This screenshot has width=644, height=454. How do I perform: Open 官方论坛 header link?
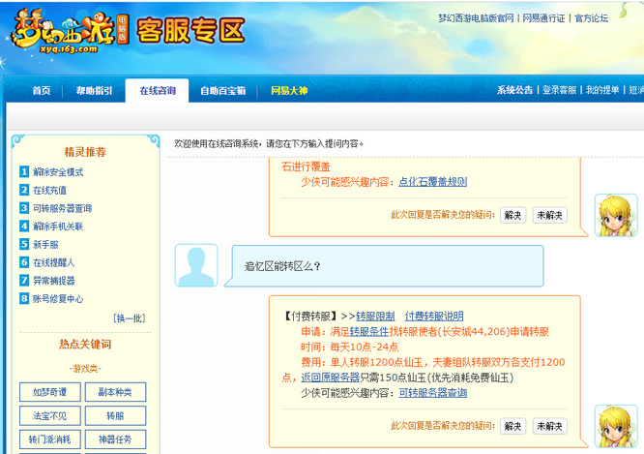pos(591,18)
